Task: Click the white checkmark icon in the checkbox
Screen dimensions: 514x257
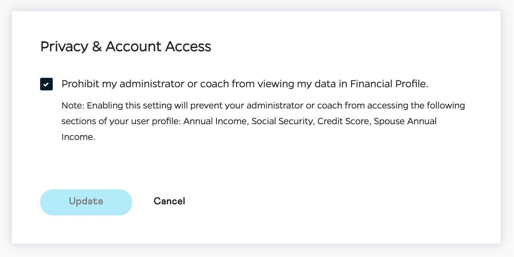Action: 46,84
